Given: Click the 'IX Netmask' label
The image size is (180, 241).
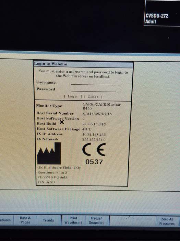Looking at the screenshot, I should pos(48,139).
